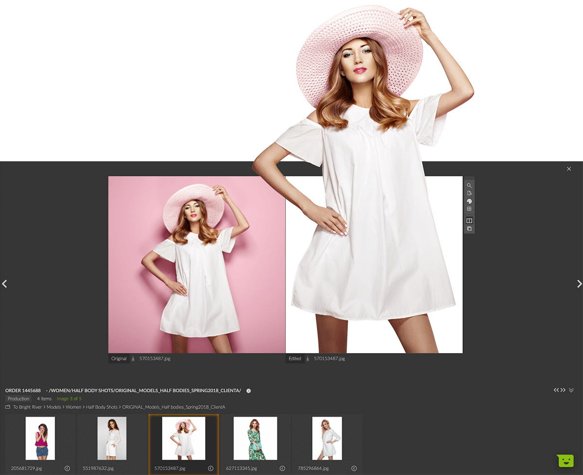Select thumbnail 627113345.jpg green dress
Image resolution: width=583 pixels, height=475 pixels.
click(x=255, y=438)
